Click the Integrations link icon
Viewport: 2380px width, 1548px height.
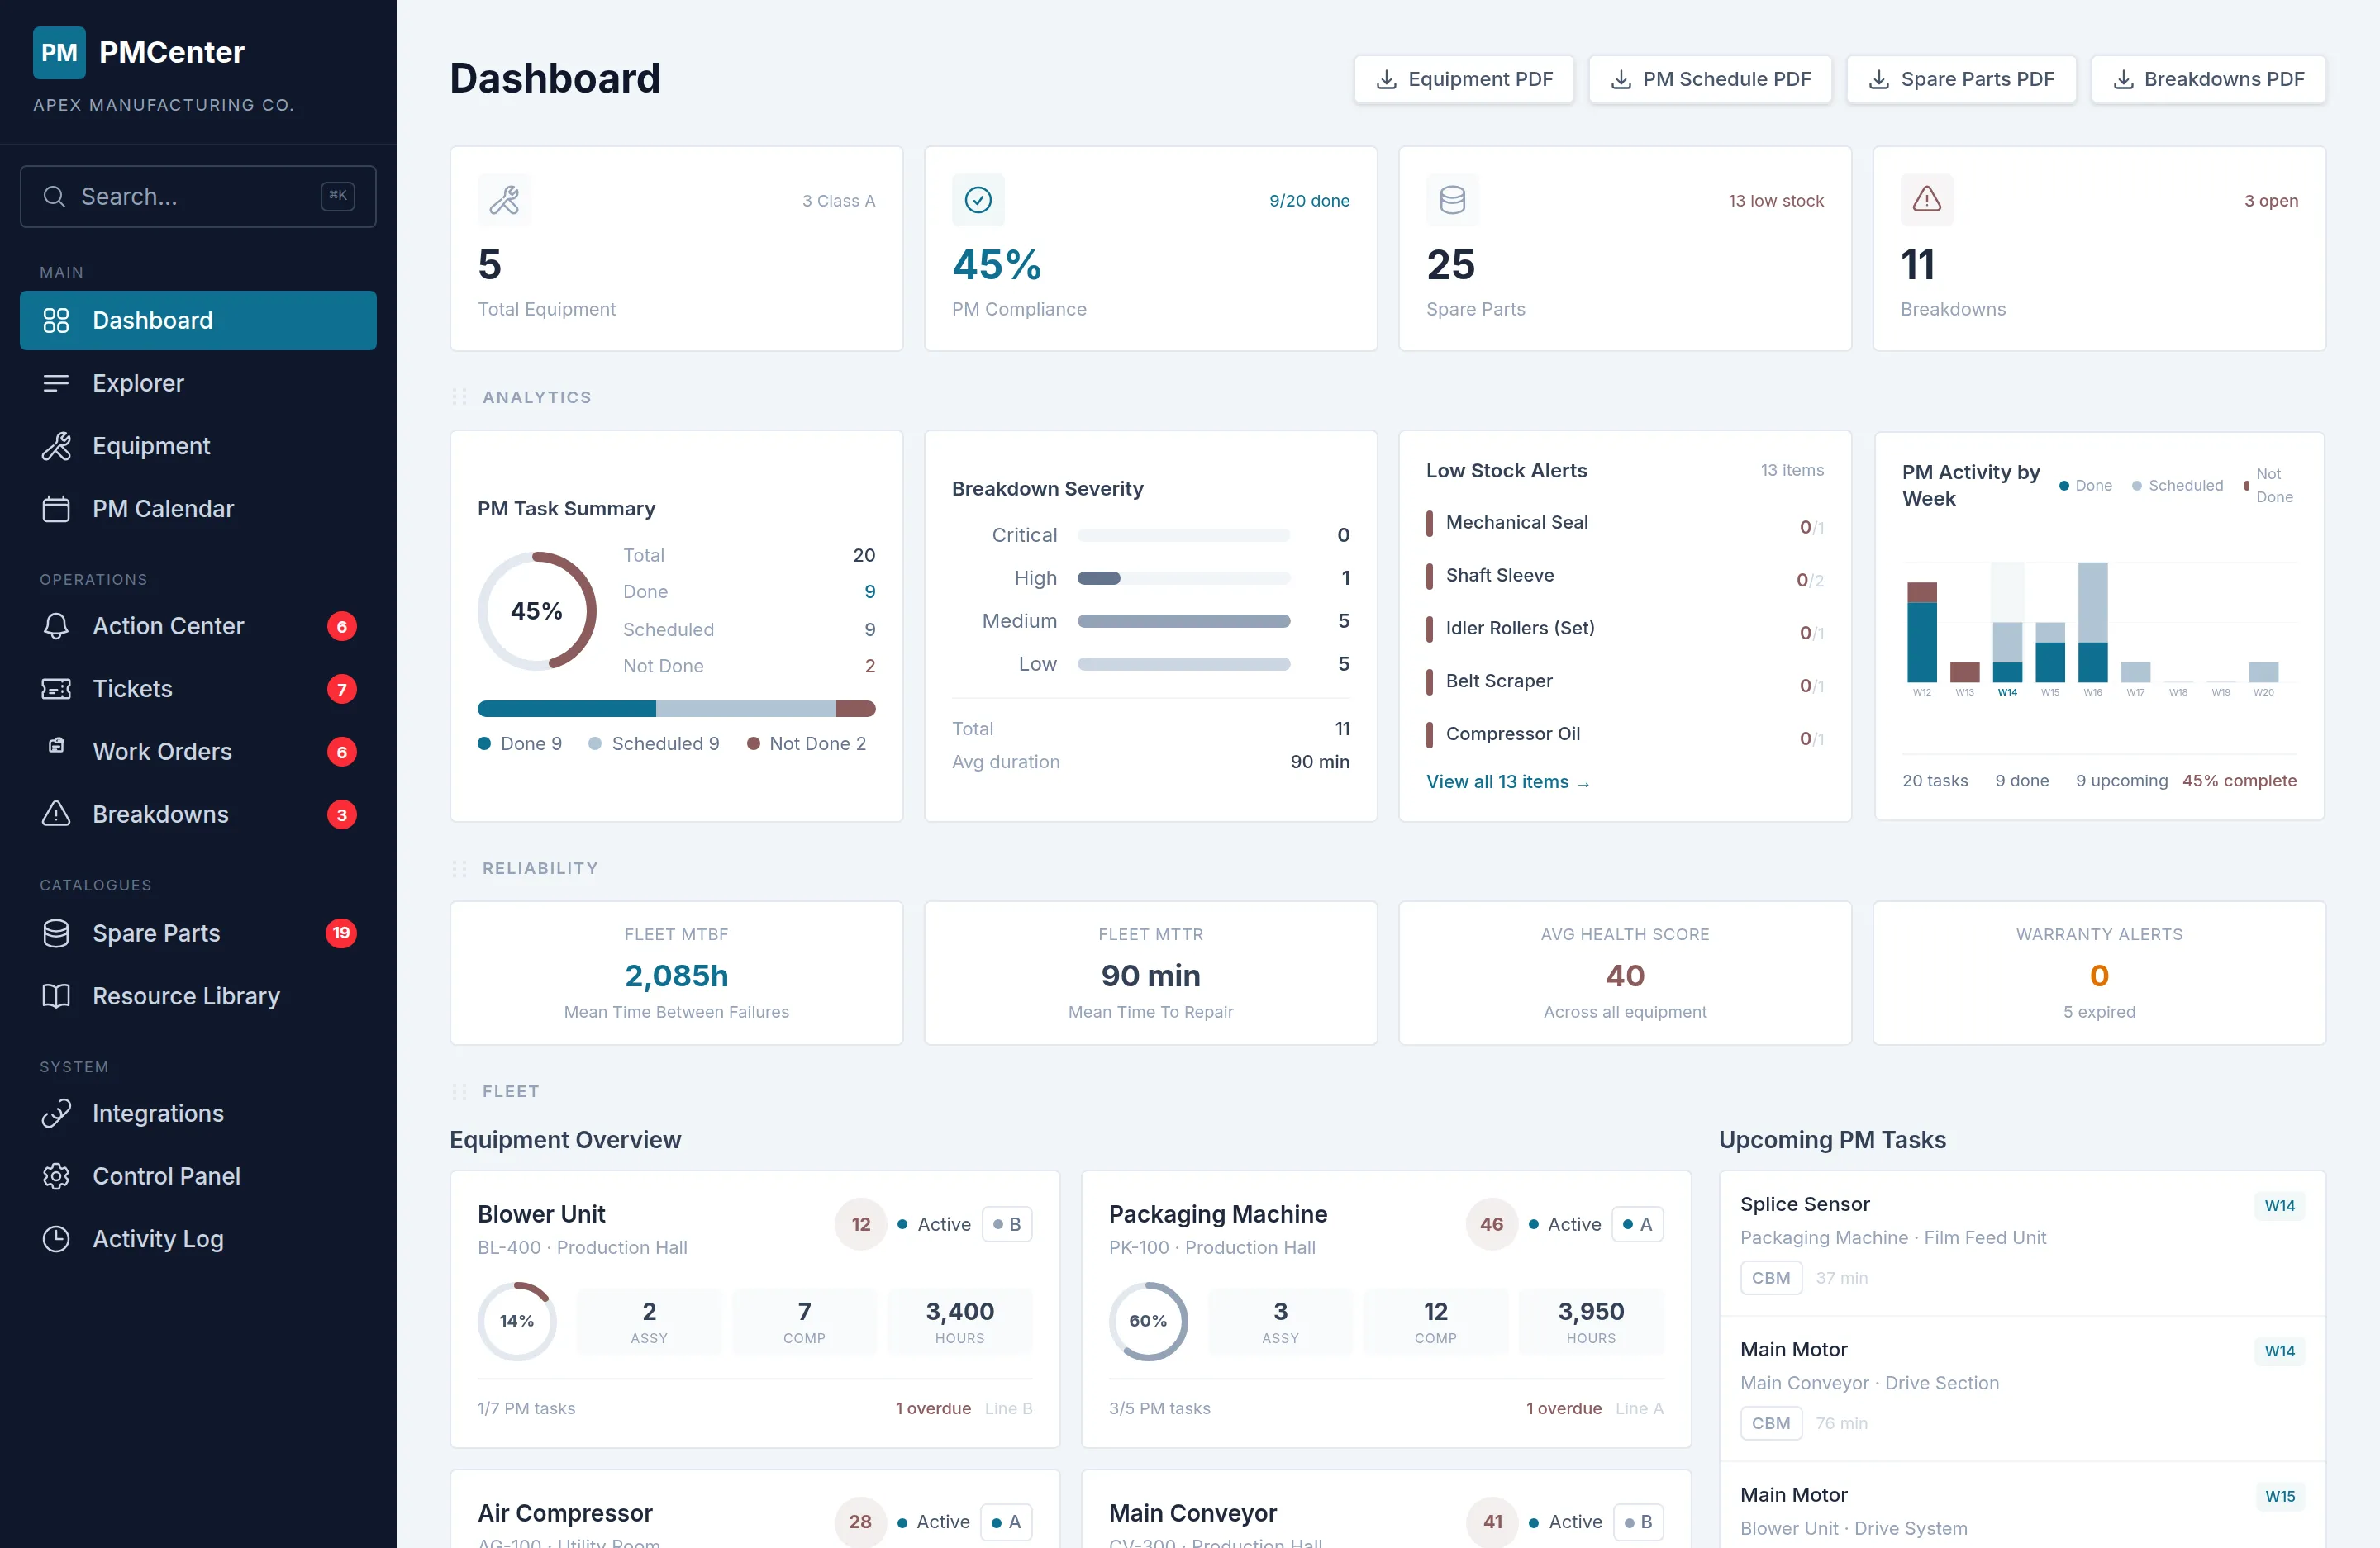pos(56,1113)
